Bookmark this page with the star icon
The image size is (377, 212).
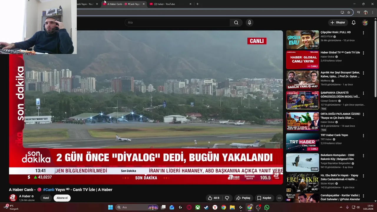pos(349,12)
